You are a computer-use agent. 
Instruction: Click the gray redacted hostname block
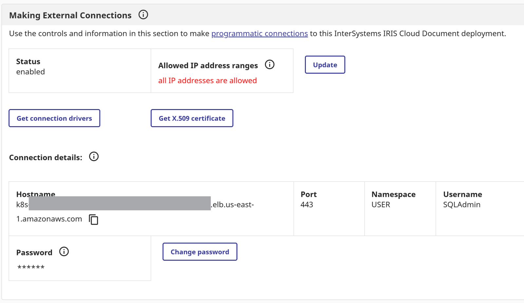(120, 203)
